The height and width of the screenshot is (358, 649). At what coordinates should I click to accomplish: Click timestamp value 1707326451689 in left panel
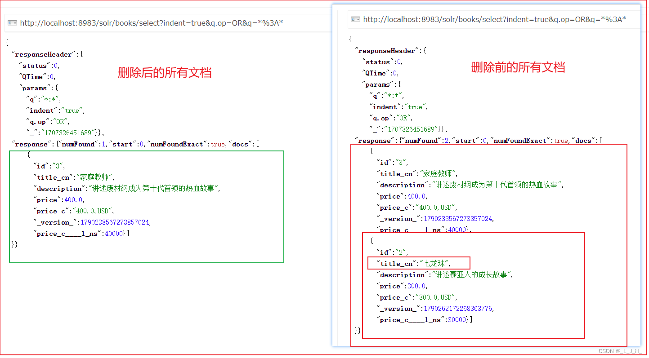[69, 133]
